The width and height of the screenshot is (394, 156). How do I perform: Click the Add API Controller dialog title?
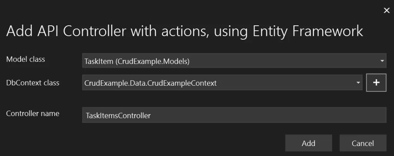click(185, 32)
